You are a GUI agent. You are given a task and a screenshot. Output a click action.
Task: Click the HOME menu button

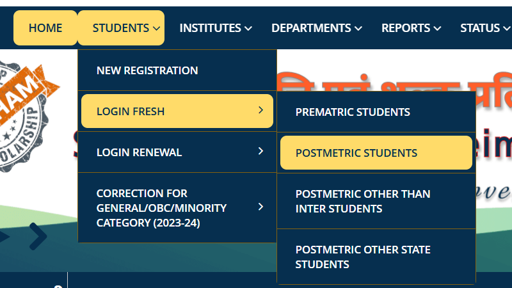[45, 28]
